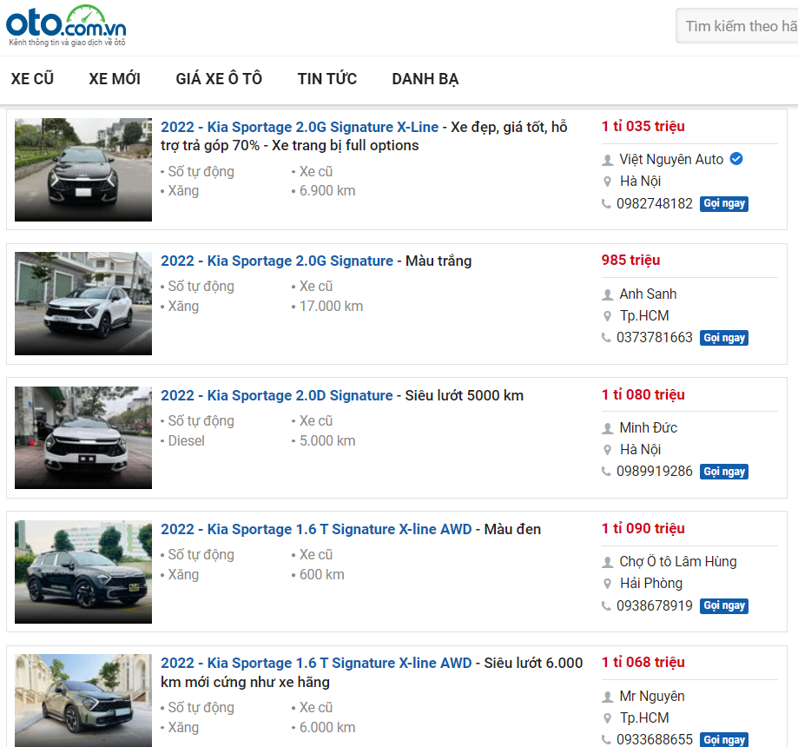View photo of white Sportage 2.0G Signature

[x=83, y=303]
